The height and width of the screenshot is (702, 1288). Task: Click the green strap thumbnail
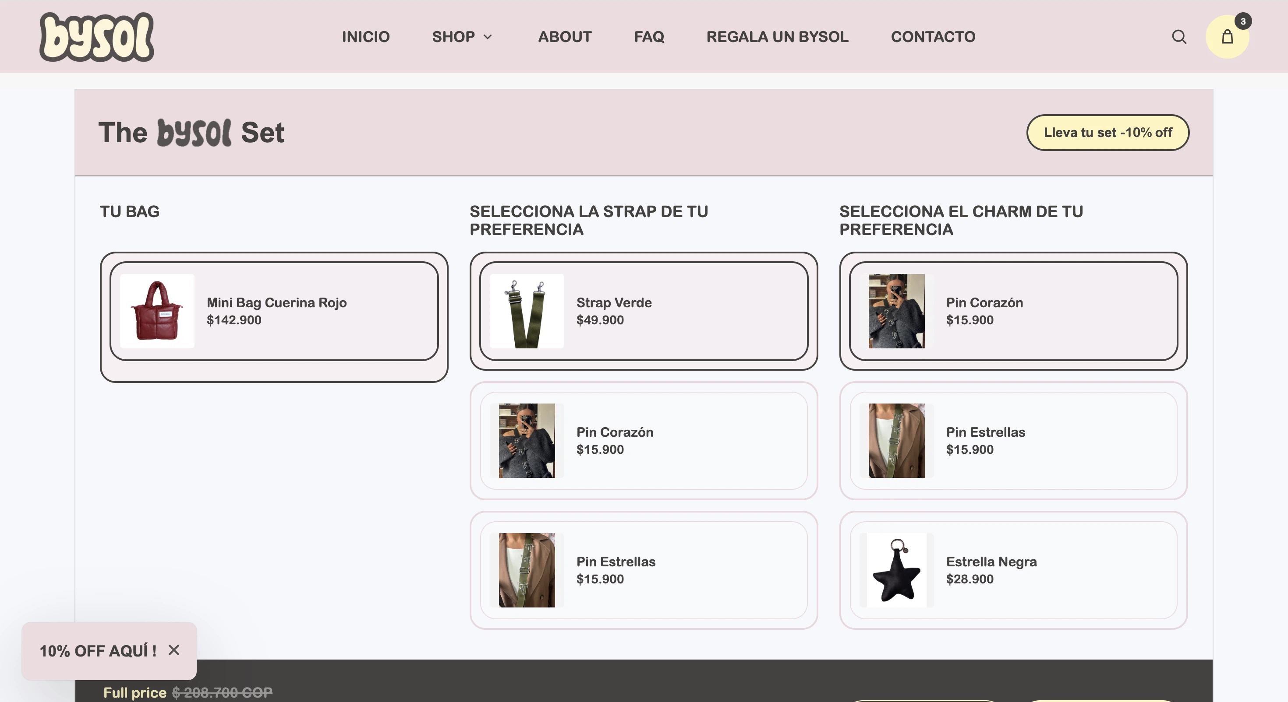click(x=527, y=311)
